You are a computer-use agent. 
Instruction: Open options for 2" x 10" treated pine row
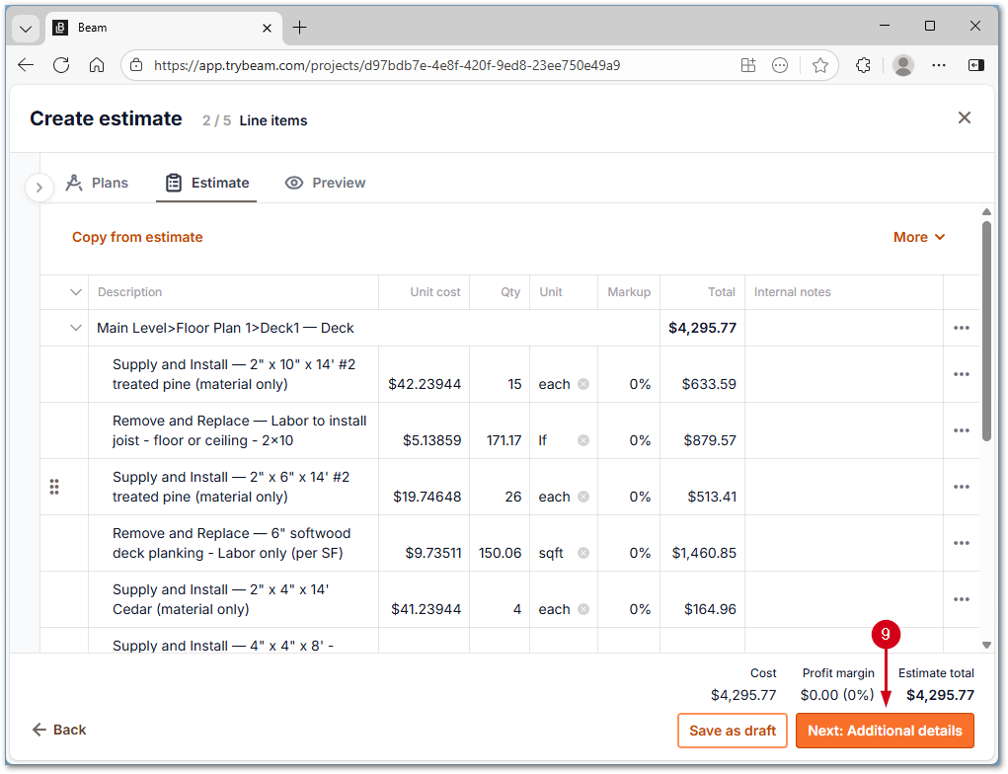point(961,374)
